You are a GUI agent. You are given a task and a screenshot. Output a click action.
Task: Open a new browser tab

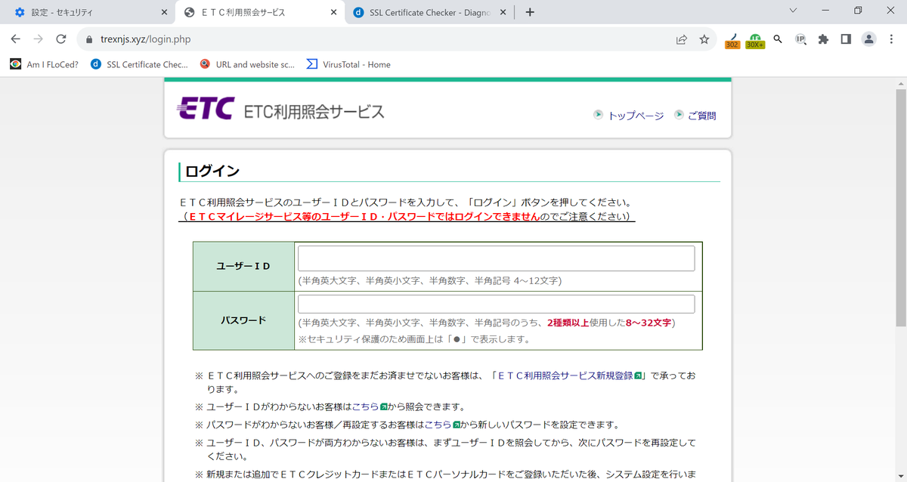point(530,12)
